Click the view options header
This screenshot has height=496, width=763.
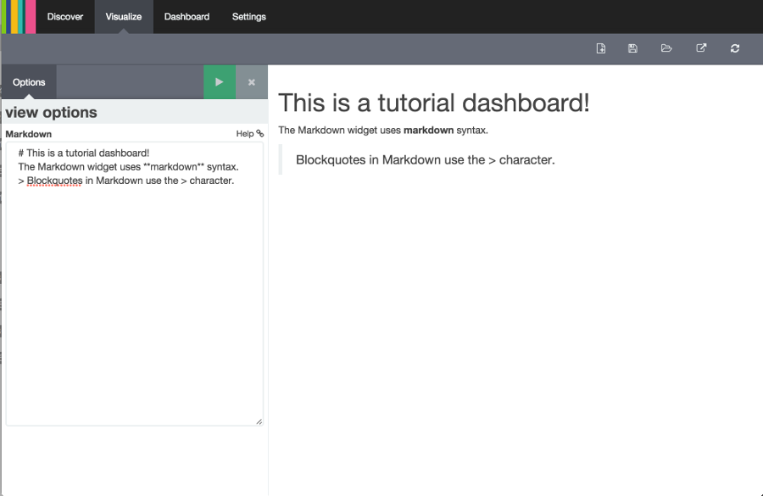(x=51, y=112)
